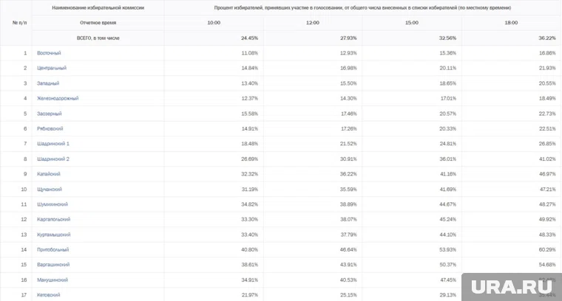Open the Кетовский commission link
The width and height of the screenshot is (562, 301).
(x=49, y=294)
